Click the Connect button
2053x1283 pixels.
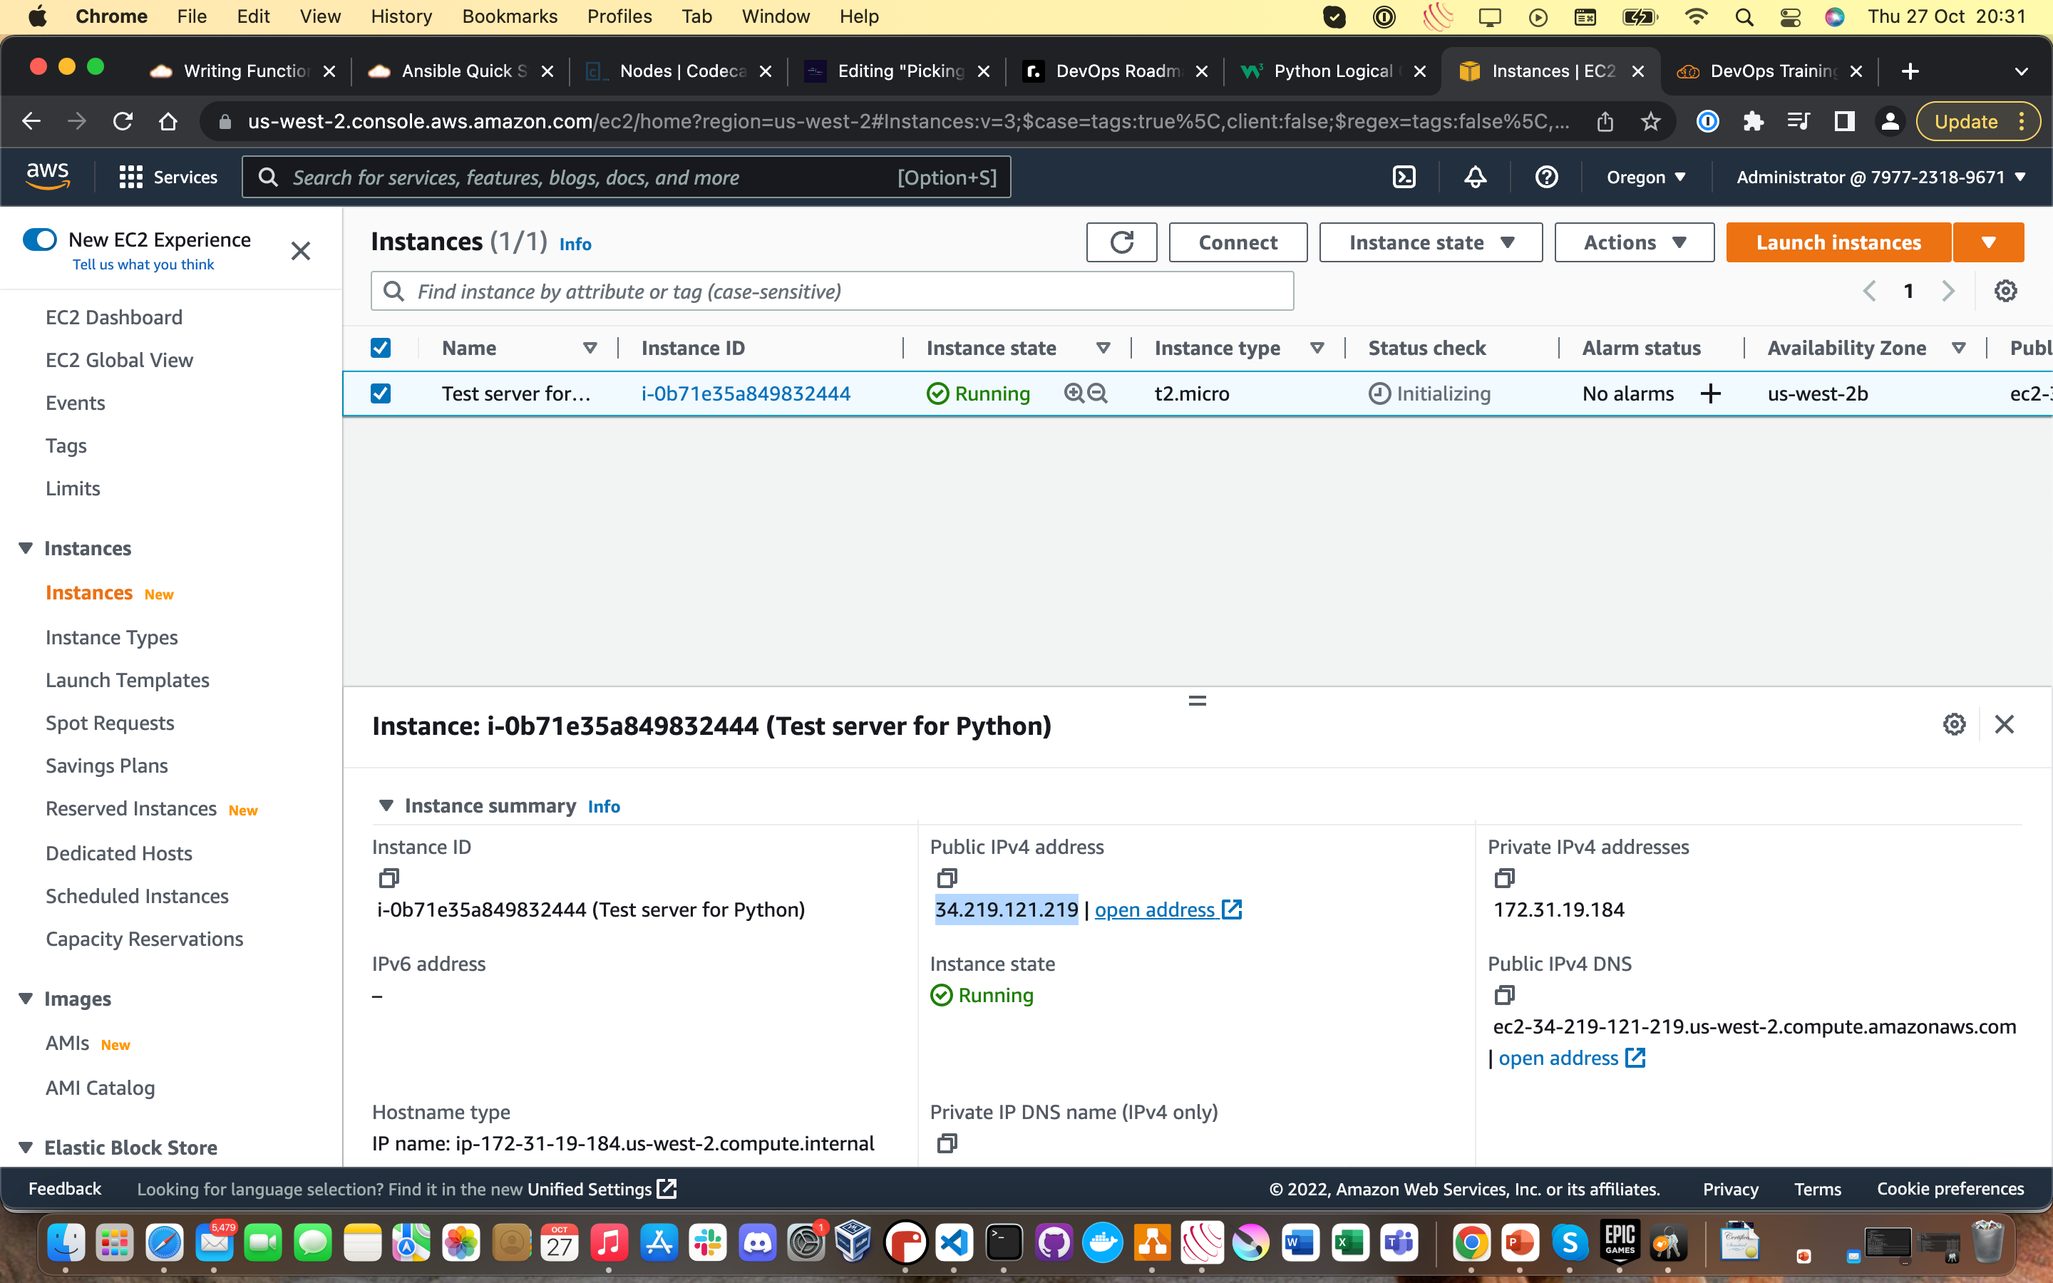[1237, 242]
